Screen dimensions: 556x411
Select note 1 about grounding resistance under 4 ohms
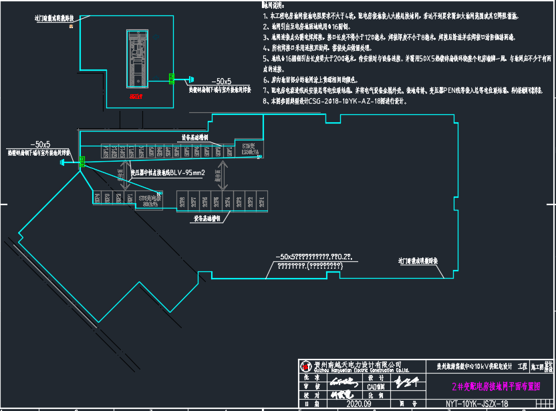point(391,16)
